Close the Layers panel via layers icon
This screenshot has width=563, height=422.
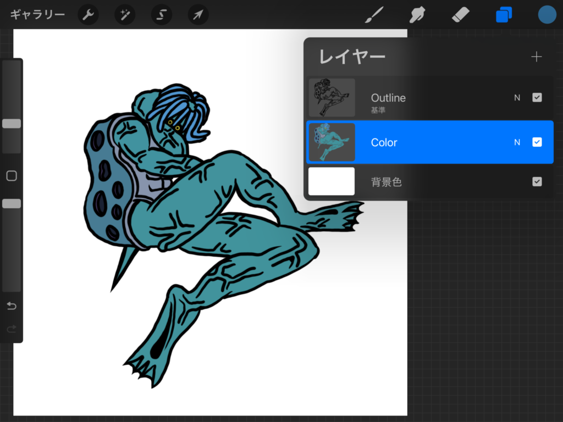coord(504,15)
